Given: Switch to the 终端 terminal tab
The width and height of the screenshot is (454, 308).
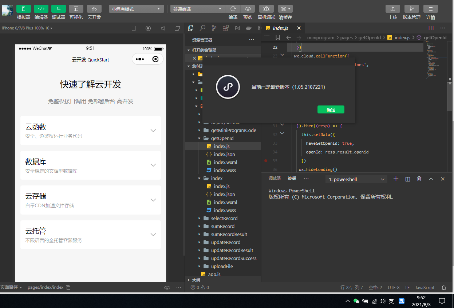Looking at the screenshot, I should [292, 178].
